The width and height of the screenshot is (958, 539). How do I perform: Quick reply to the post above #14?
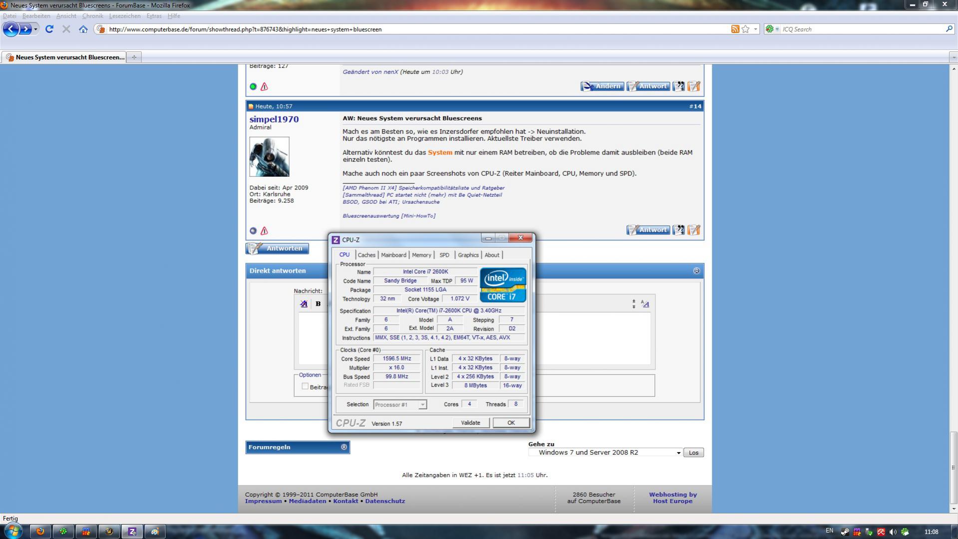tap(694, 86)
